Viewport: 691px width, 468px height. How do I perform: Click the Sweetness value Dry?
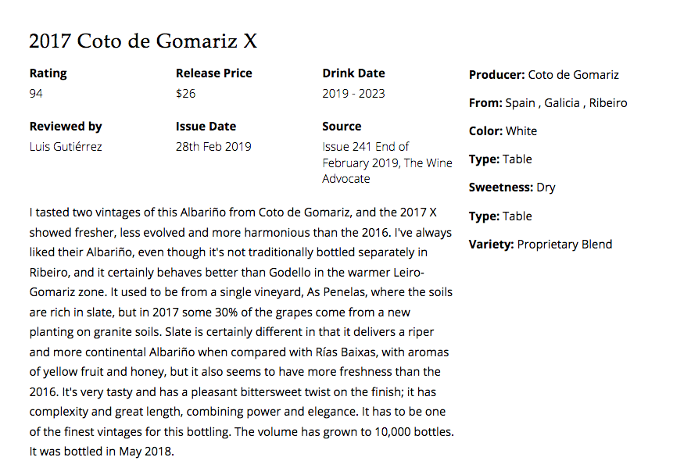coord(546,188)
